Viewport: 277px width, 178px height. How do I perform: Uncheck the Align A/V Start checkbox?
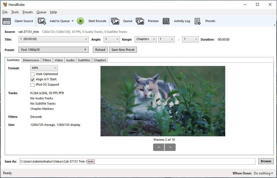pos(32,79)
